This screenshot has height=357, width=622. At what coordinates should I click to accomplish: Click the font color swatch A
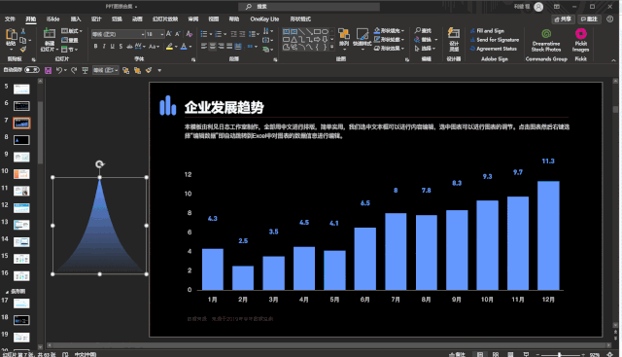point(184,47)
